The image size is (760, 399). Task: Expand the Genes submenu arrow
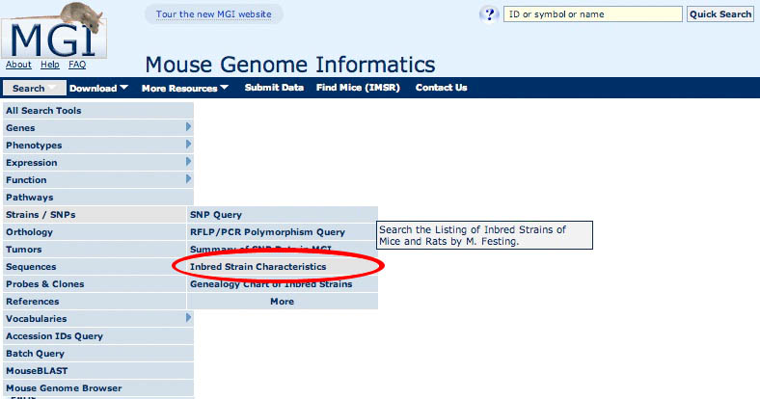(x=188, y=127)
